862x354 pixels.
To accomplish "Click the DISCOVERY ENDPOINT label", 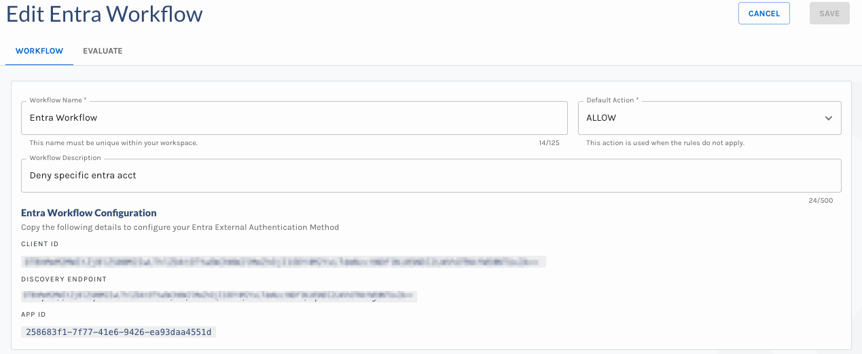I will point(64,279).
